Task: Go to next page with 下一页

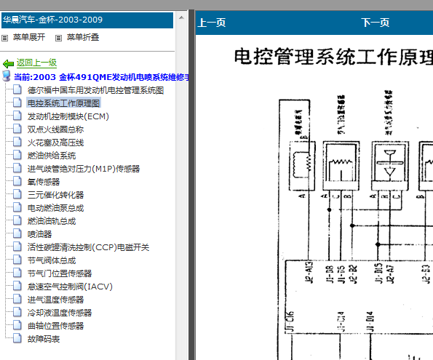Action: [376, 23]
